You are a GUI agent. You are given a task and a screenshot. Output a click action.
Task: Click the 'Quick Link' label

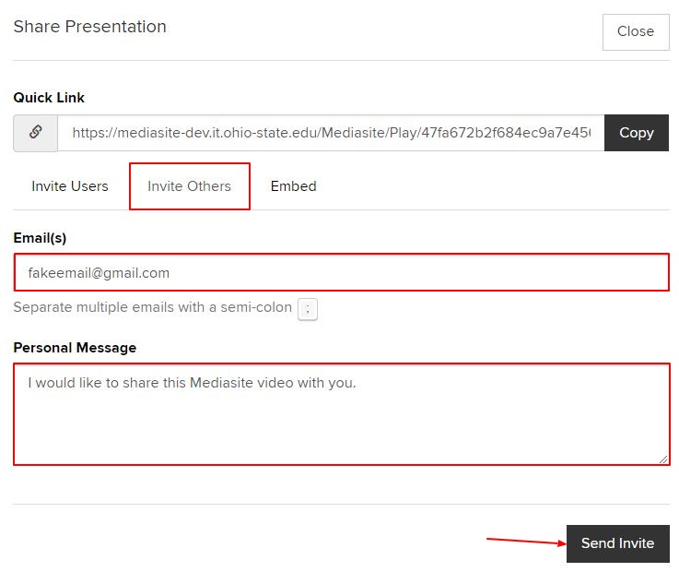click(x=49, y=98)
